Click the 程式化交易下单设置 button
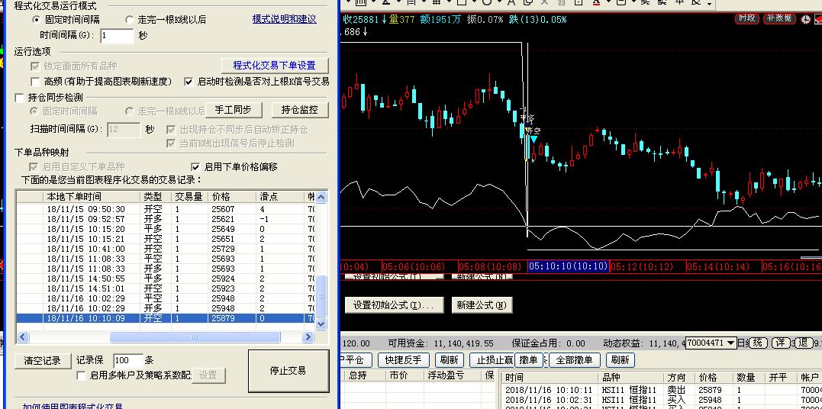Screen dimensions: 822x409 274,66
